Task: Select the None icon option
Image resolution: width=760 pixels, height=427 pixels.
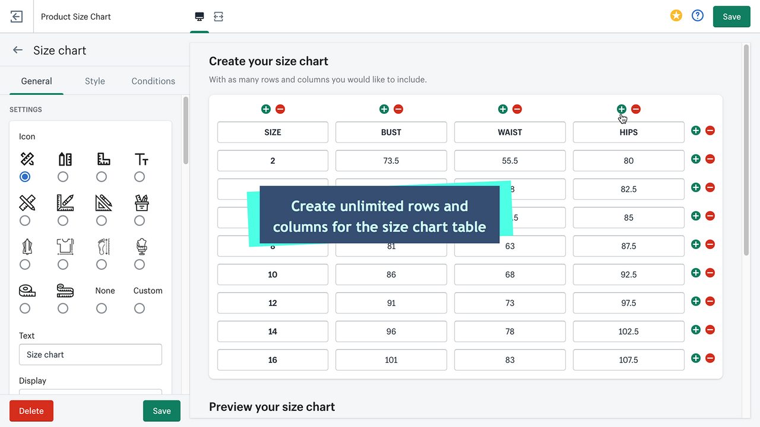Action: [101, 308]
